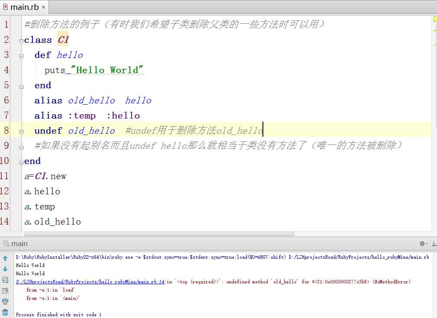Click fold end marker on line 5
The height and width of the screenshot is (318, 437).
(x=22, y=87)
